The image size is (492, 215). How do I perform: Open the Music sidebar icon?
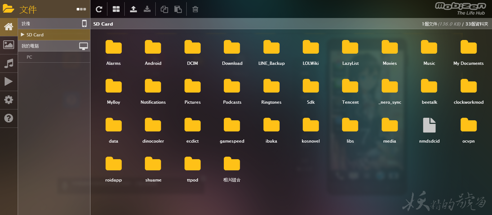coord(9,63)
